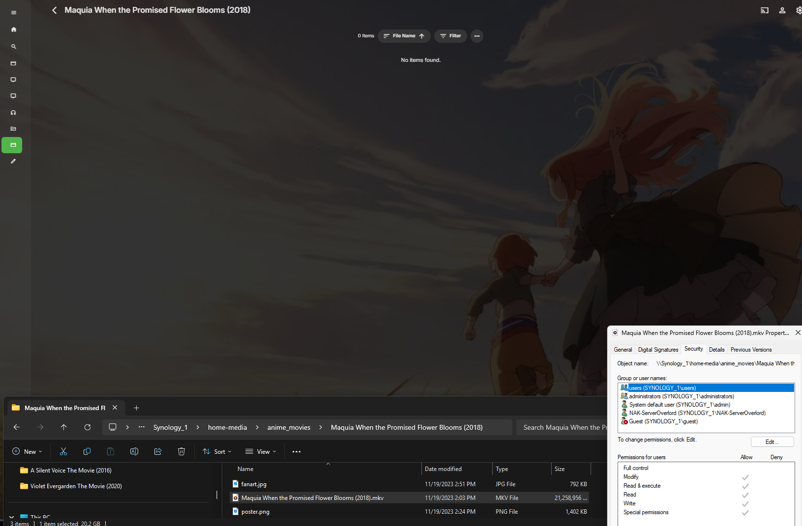The image size is (802, 526).
Task: Click the cut scissors icon in Explorer
Action: click(63, 451)
